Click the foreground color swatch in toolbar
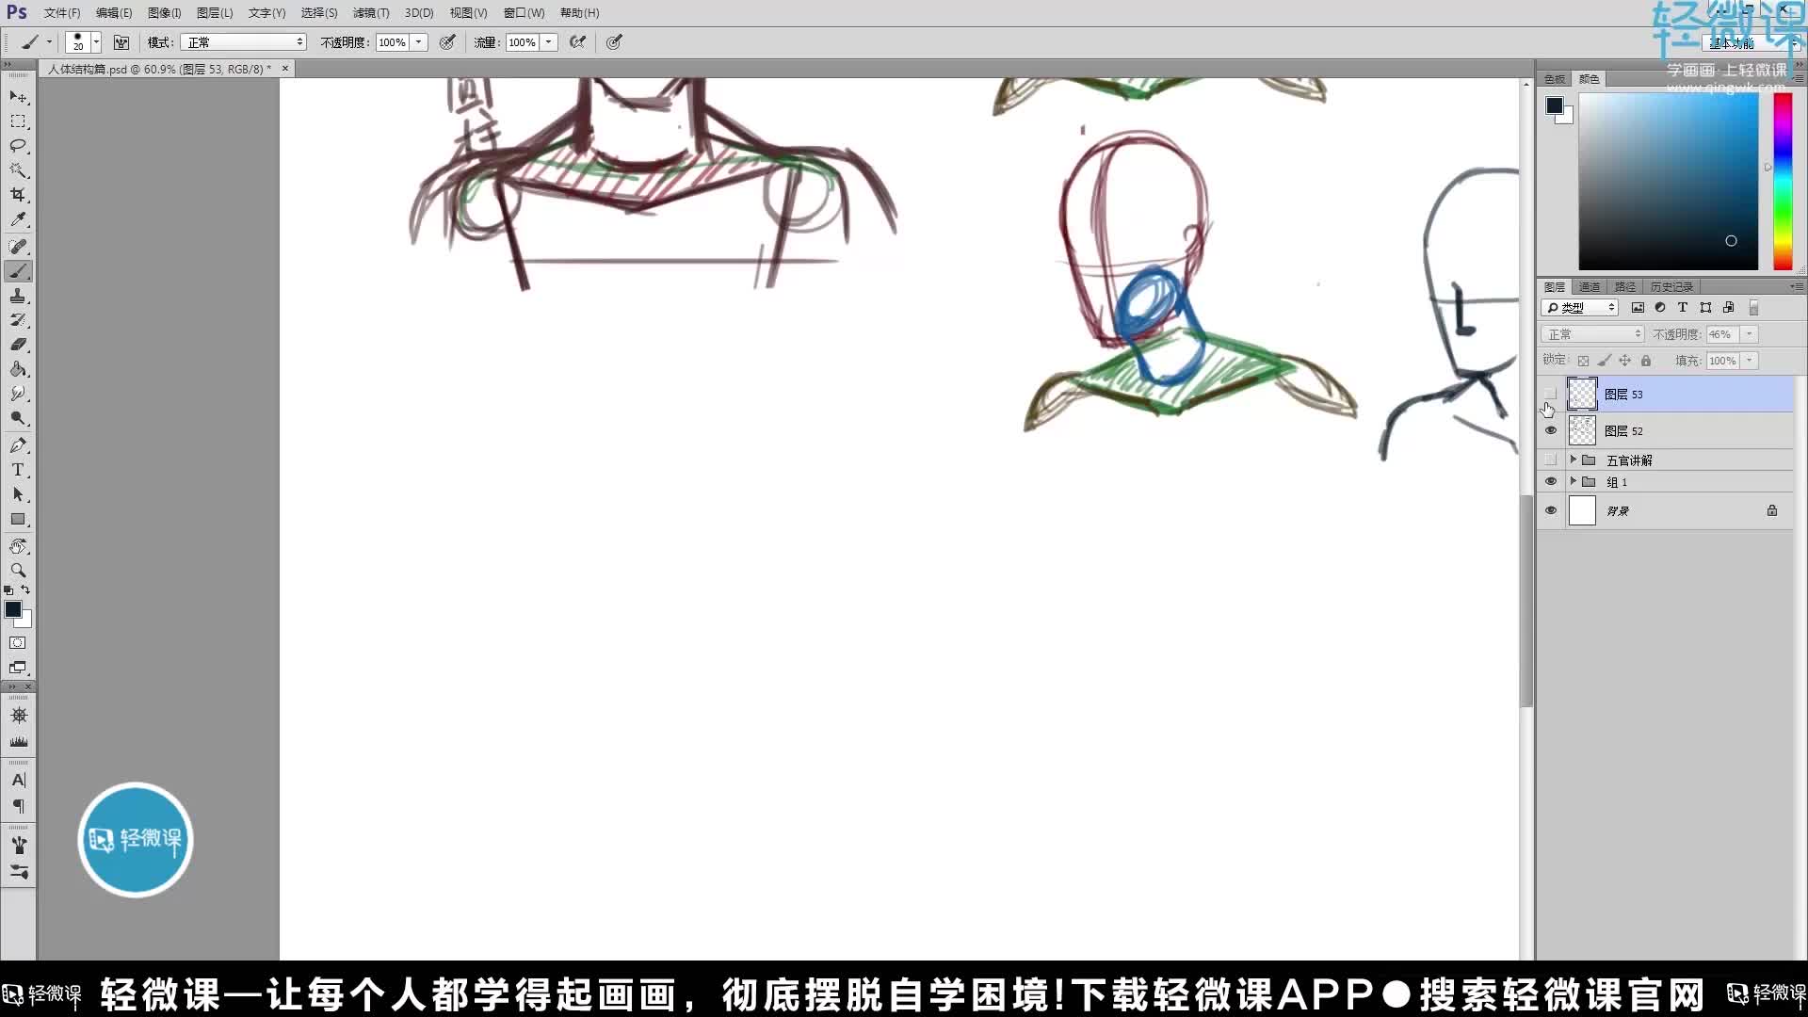 (x=13, y=610)
